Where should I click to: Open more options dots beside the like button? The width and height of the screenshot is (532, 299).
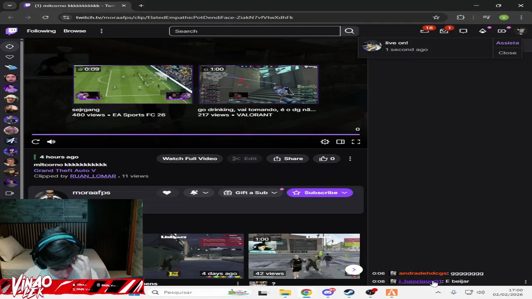tap(350, 159)
